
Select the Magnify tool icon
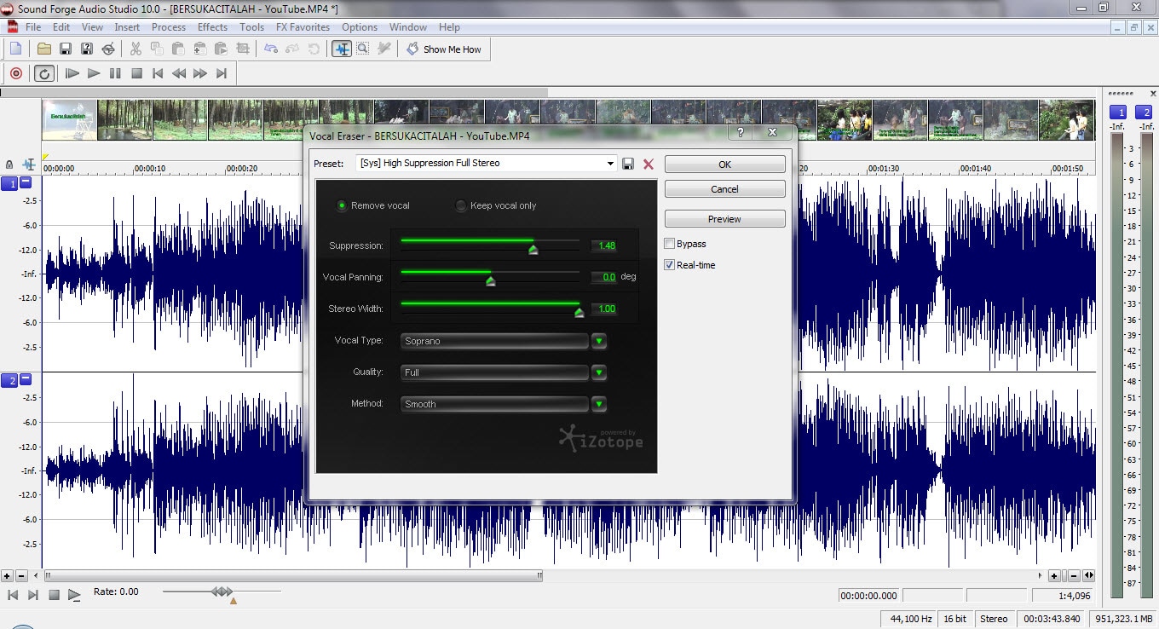(x=363, y=49)
